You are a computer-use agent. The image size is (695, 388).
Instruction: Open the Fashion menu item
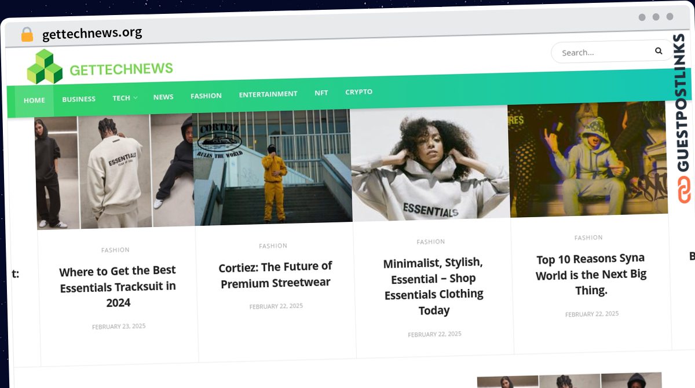(x=206, y=96)
